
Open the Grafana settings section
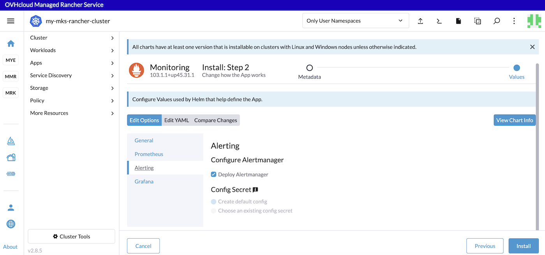[x=144, y=181]
